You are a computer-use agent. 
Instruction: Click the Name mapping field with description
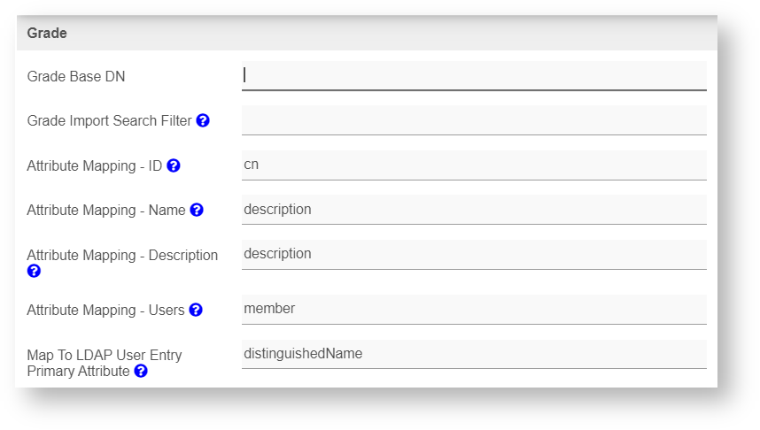[474, 210]
